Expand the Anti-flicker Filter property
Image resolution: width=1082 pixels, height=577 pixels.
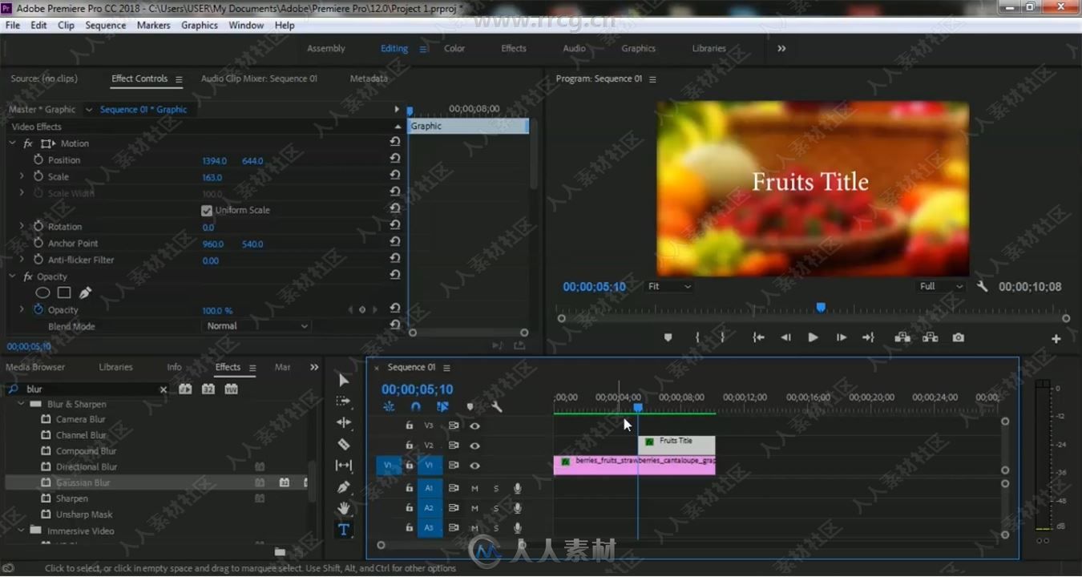tap(22, 260)
